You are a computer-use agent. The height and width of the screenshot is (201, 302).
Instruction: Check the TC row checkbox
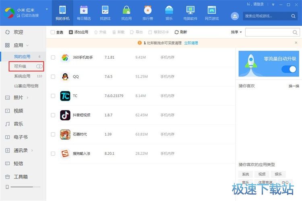coord(53,96)
